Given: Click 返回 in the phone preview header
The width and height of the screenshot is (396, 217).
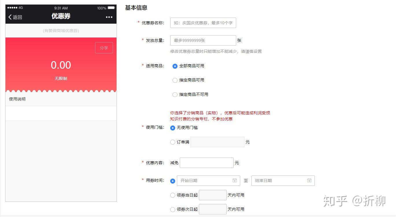Looking at the screenshot, I should tap(17, 17).
